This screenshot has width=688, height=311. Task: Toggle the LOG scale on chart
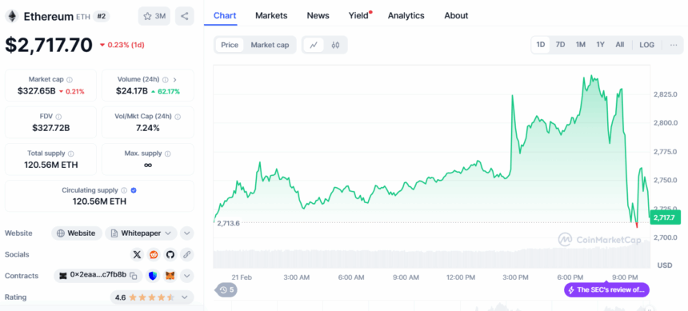click(646, 45)
